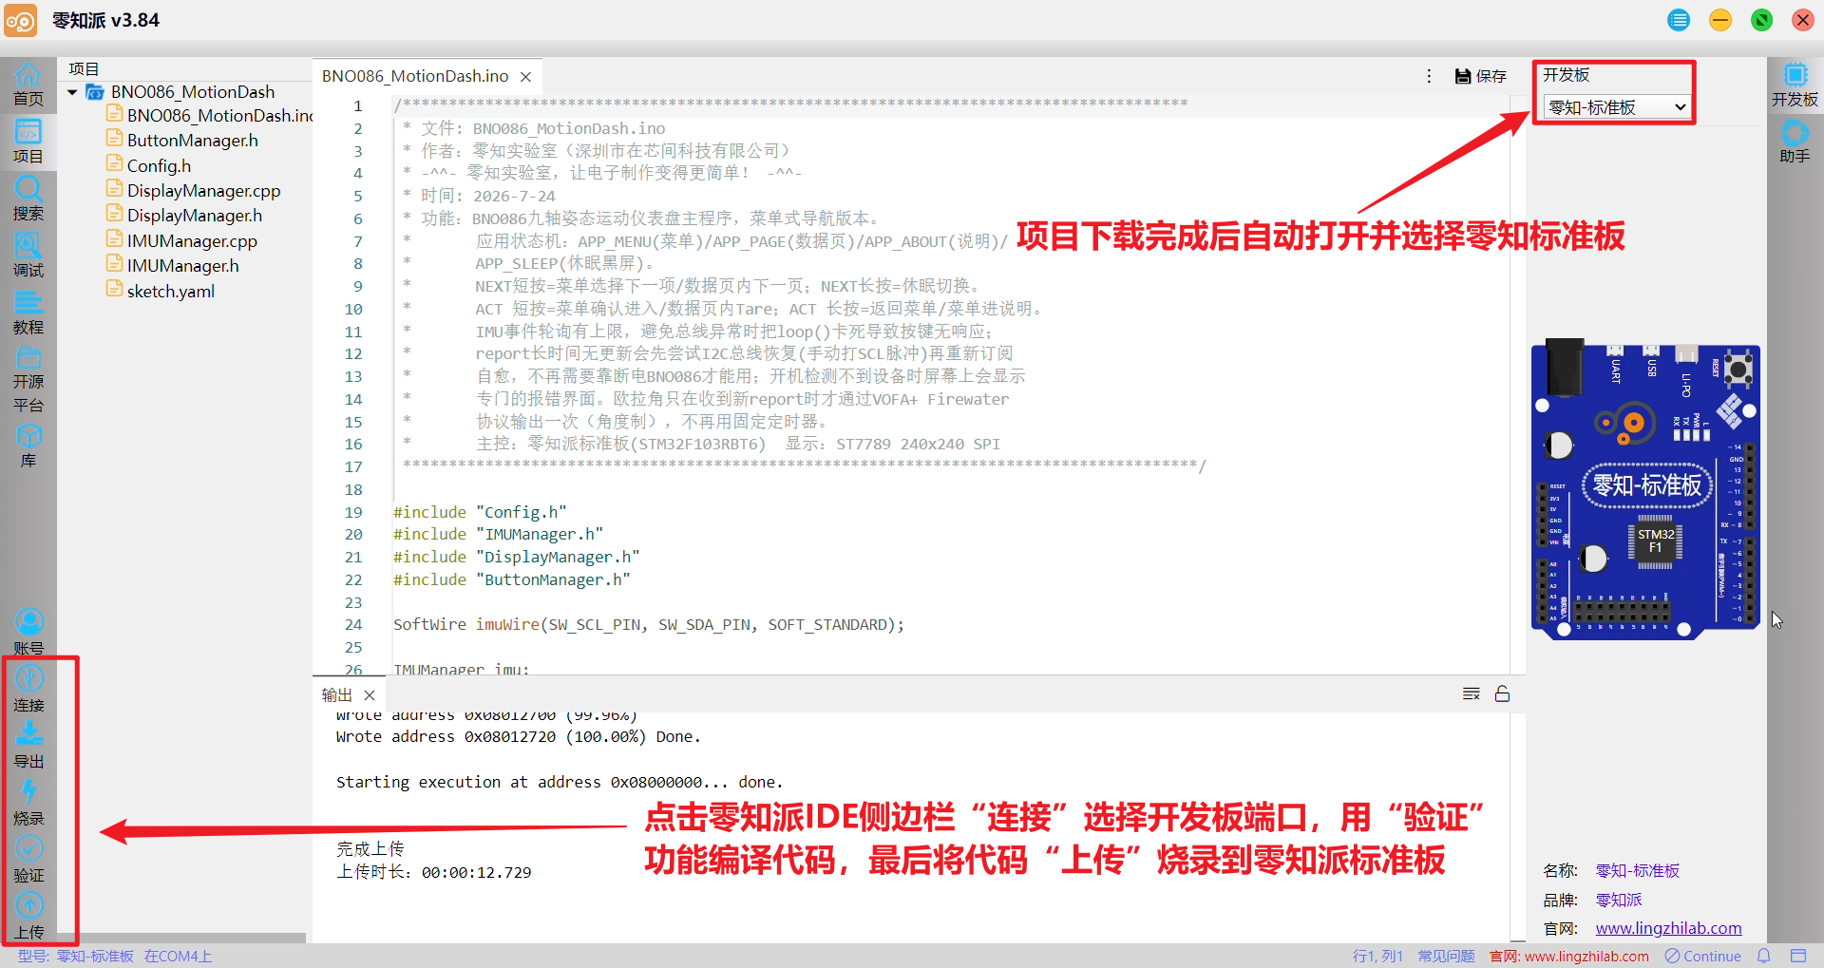1824x968 pixels.
Task: Open the editor three-dot more menu
Action: pos(1429,76)
